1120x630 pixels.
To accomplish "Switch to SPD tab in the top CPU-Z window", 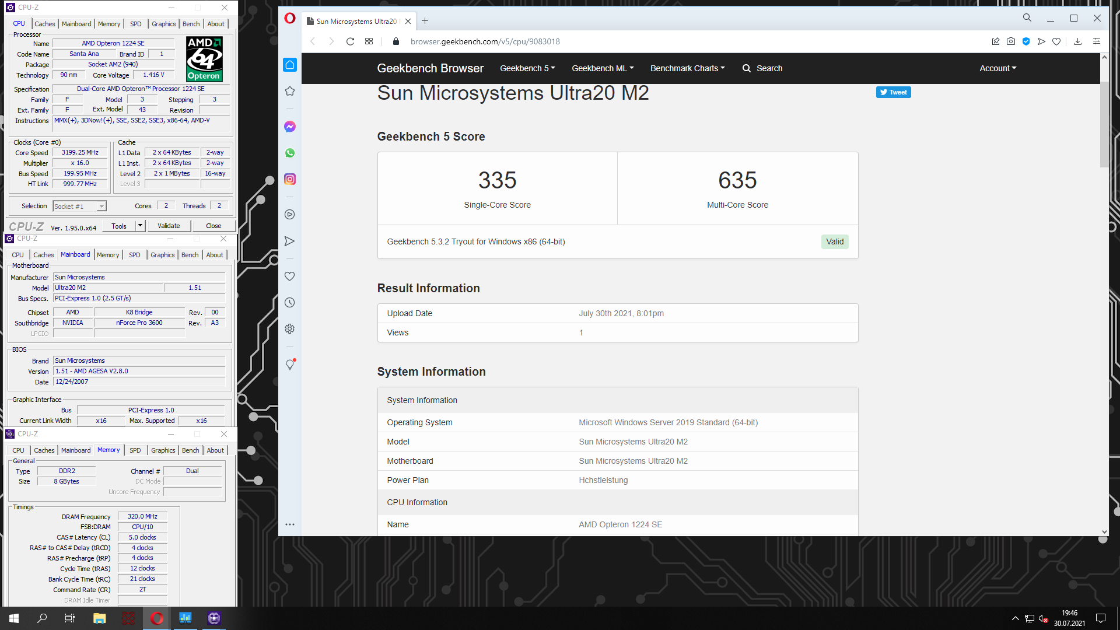I will click(136, 24).
